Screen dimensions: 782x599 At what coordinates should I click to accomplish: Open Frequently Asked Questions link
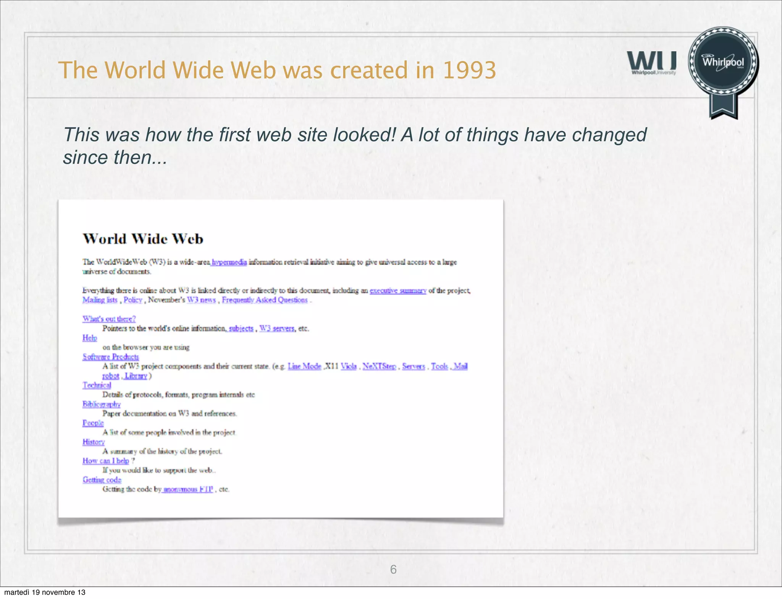click(x=265, y=300)
